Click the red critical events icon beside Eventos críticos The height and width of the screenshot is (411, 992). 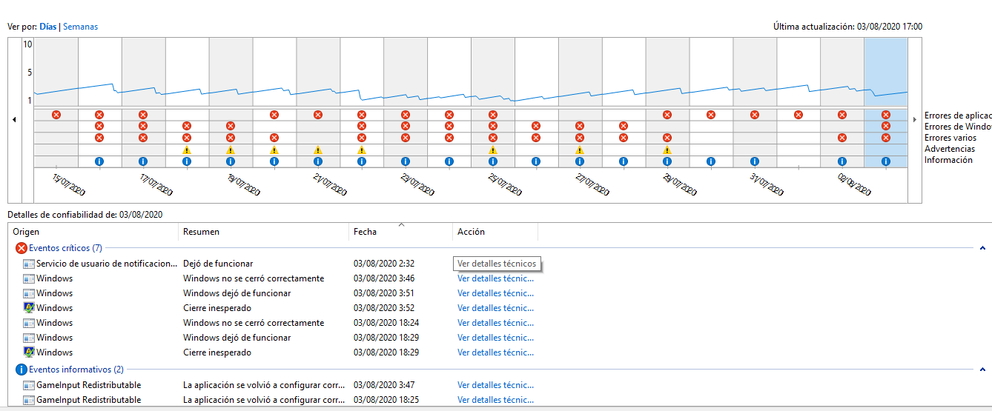[x=21, y=248]
